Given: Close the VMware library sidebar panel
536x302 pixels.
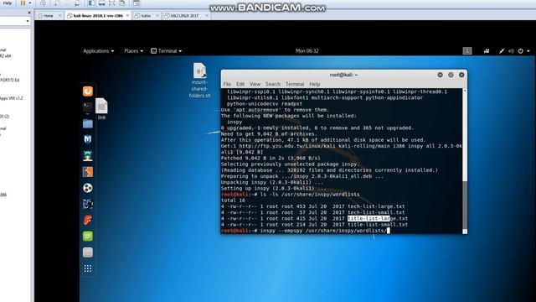Looking at the screenshot, I should coord(29,13).
